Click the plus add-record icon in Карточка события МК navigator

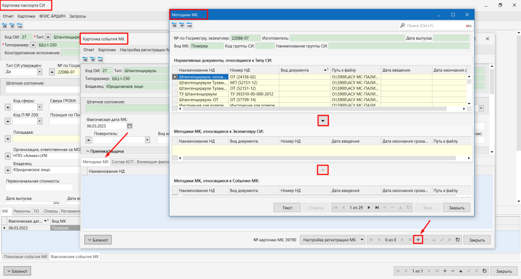tap(418, 240)
